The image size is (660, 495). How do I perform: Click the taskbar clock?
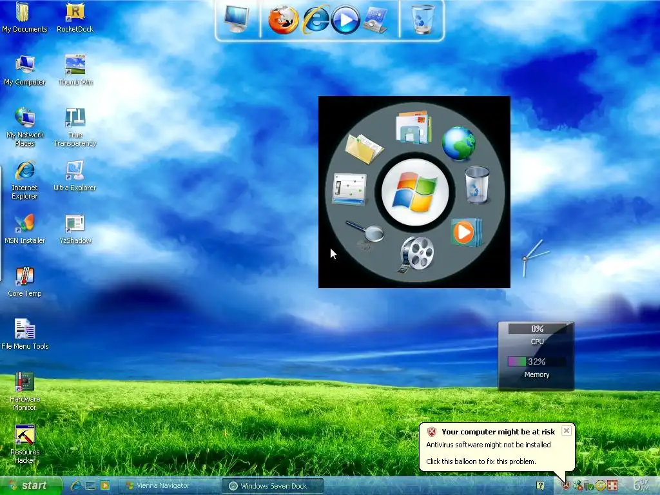point(642,486)
